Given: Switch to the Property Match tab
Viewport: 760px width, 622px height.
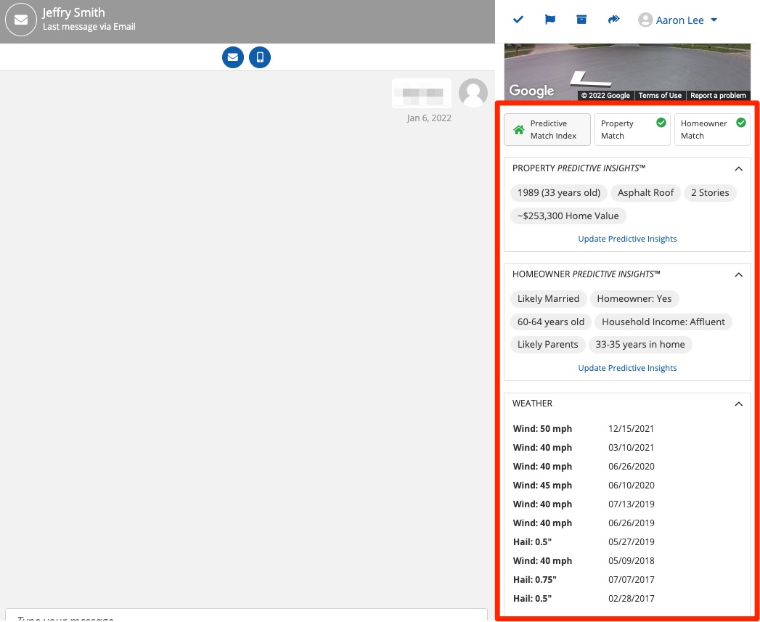Looking at the screenshot, I should (x=632, y=130).
